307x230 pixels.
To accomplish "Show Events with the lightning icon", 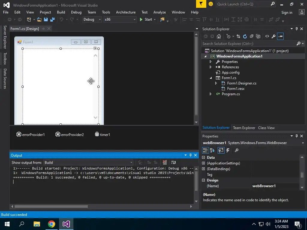I will (x=228, y=150).
